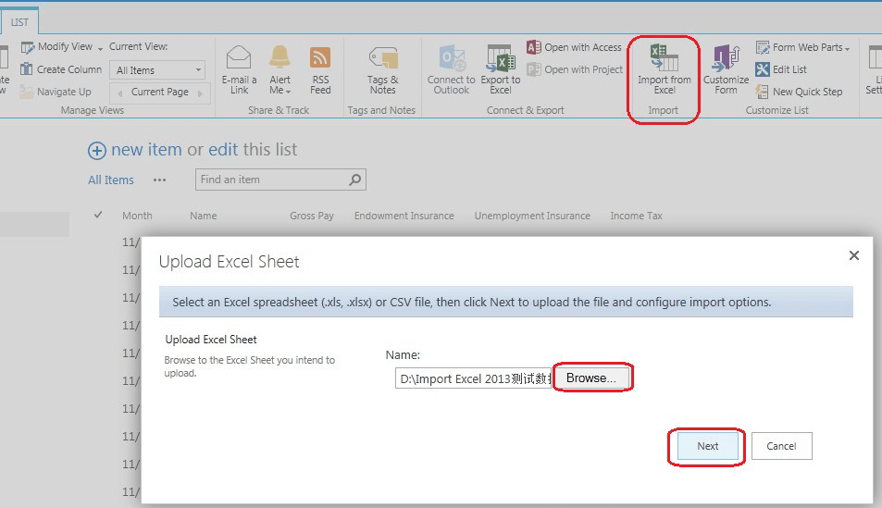
Task: Click the Income Tax column header
Action: [636, 216]
